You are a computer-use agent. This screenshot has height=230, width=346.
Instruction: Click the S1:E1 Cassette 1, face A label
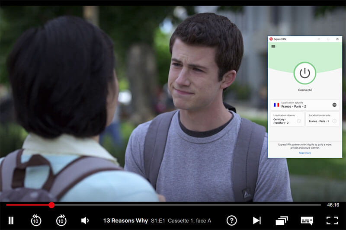coord(181,221)
